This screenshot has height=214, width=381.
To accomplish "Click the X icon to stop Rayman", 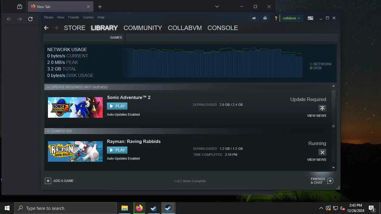I will tap(322, 152).
